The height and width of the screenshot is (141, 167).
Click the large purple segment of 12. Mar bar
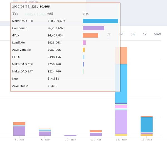click(x=121, y=122)
